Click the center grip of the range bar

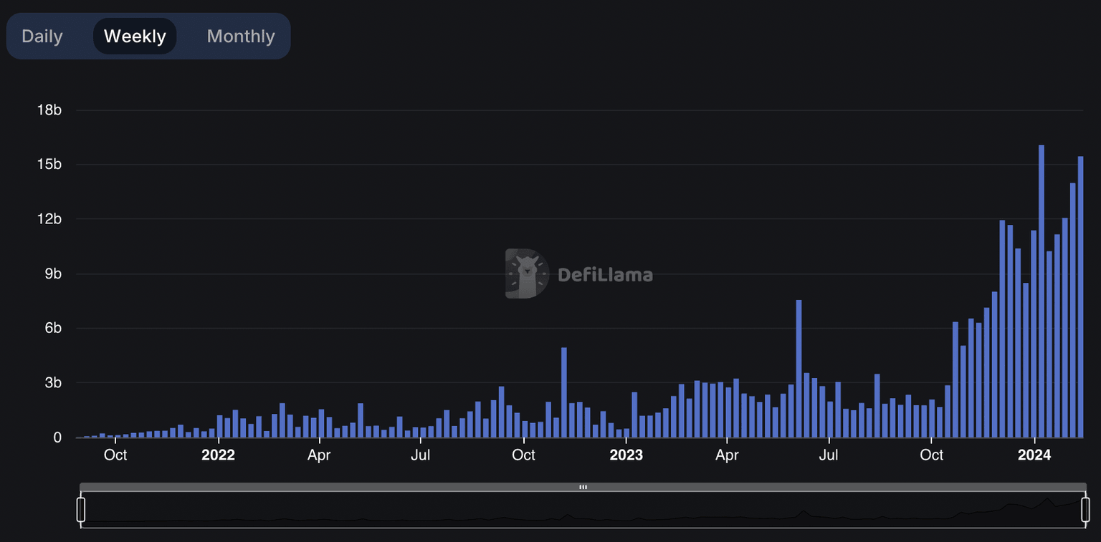pyautogui.click(x=583, y=487)
